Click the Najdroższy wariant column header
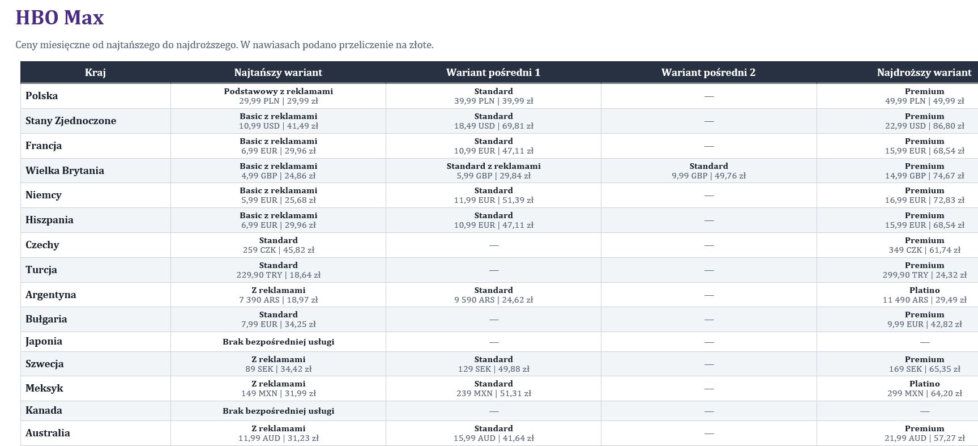Screen dimensions: 978x446 (924, 73)
